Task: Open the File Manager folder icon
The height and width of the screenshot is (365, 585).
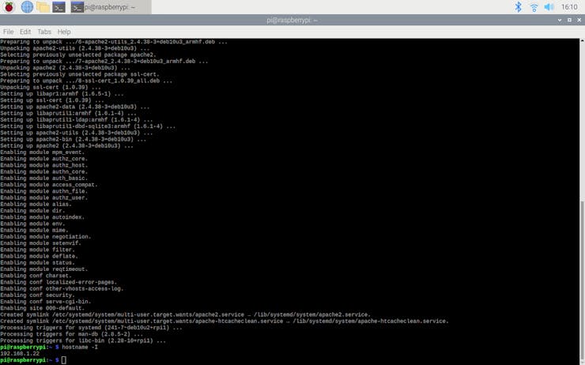Action: point(43,7)
